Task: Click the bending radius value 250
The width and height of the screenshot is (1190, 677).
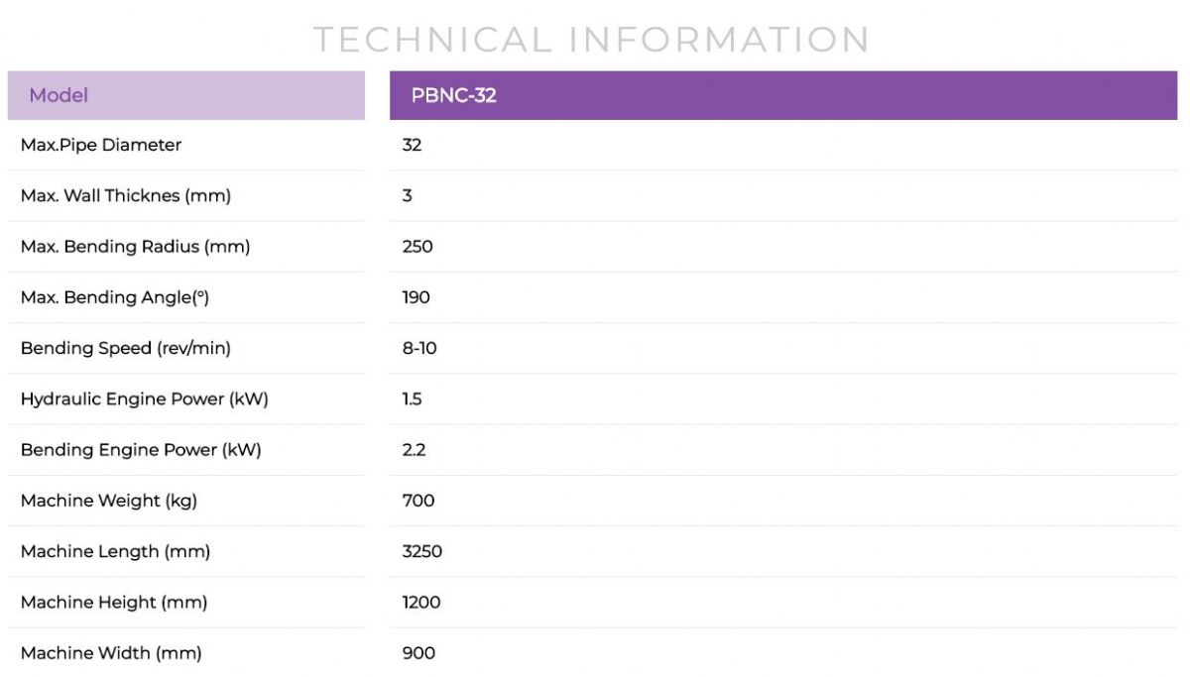Action: 417,247
